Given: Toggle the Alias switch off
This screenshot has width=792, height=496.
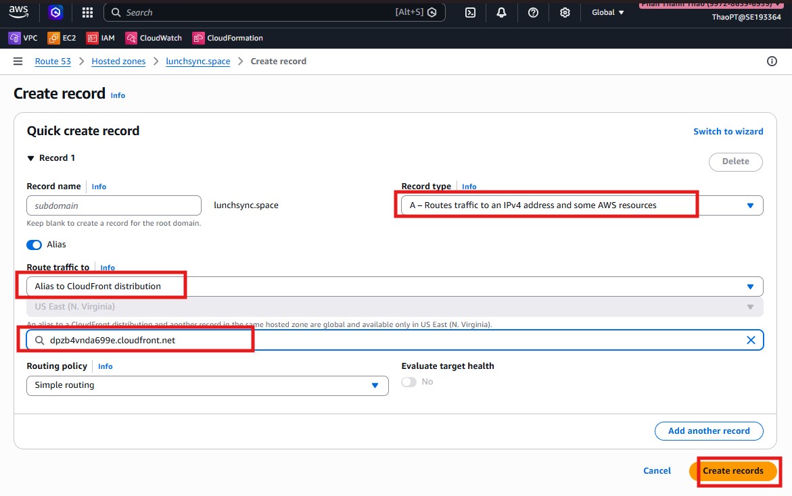Looking at the screenshot, I should (x=34, y=245).
